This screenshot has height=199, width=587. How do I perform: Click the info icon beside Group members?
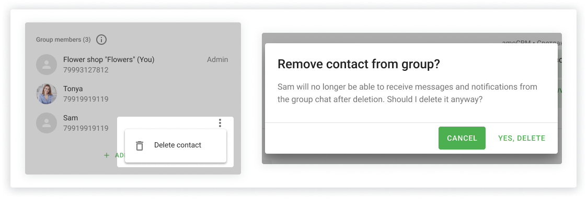click(x=101, y=40)
